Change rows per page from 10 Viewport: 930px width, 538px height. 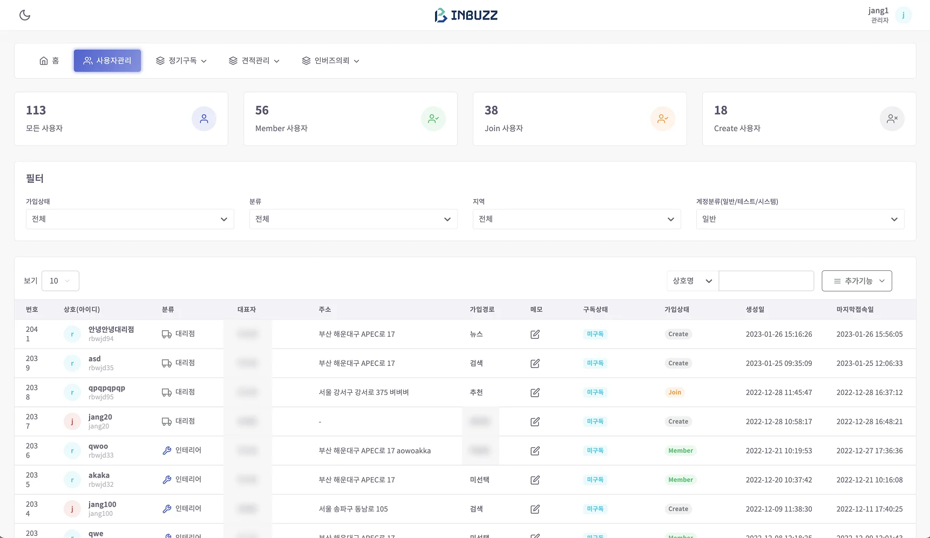[60, 281]
